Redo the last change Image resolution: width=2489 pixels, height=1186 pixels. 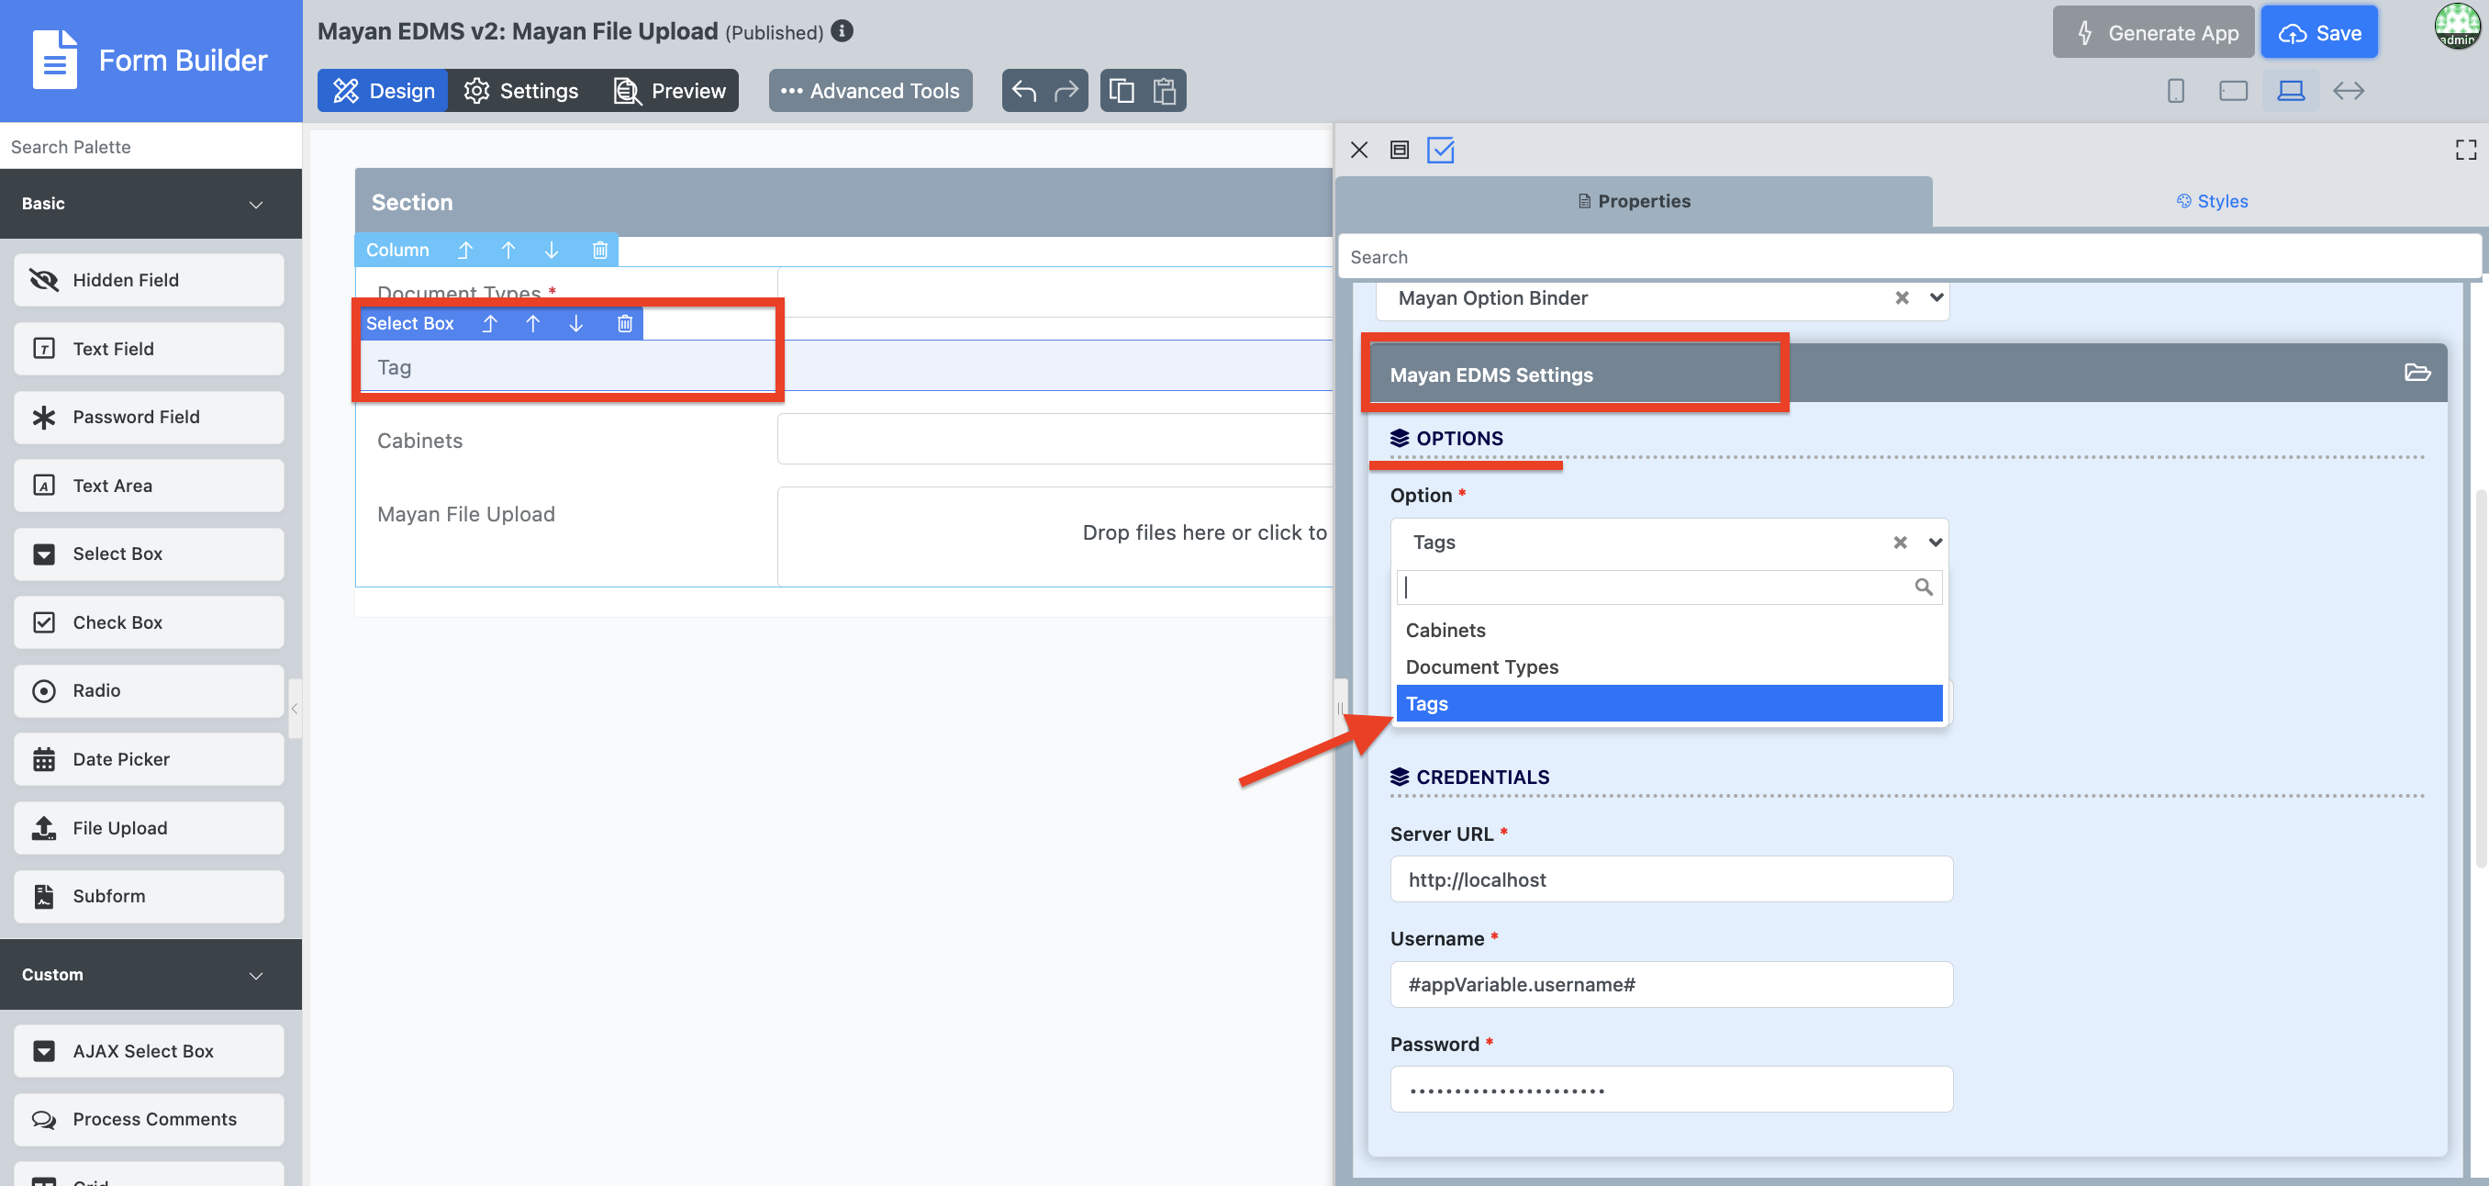1066,91
